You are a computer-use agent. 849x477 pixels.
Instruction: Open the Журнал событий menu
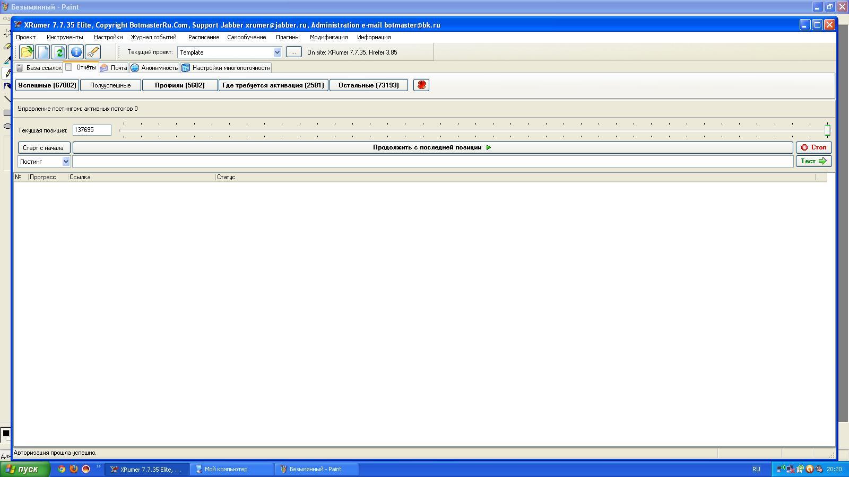tap(153, 37)
